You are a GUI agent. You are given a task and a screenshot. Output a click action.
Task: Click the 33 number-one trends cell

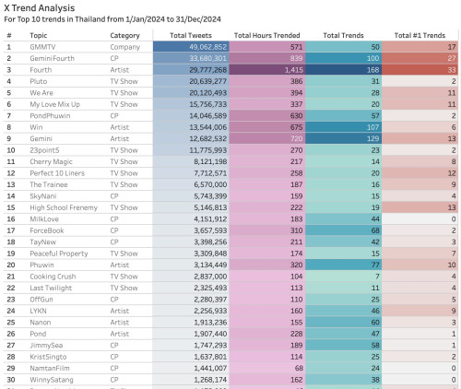tap(420, 70)
